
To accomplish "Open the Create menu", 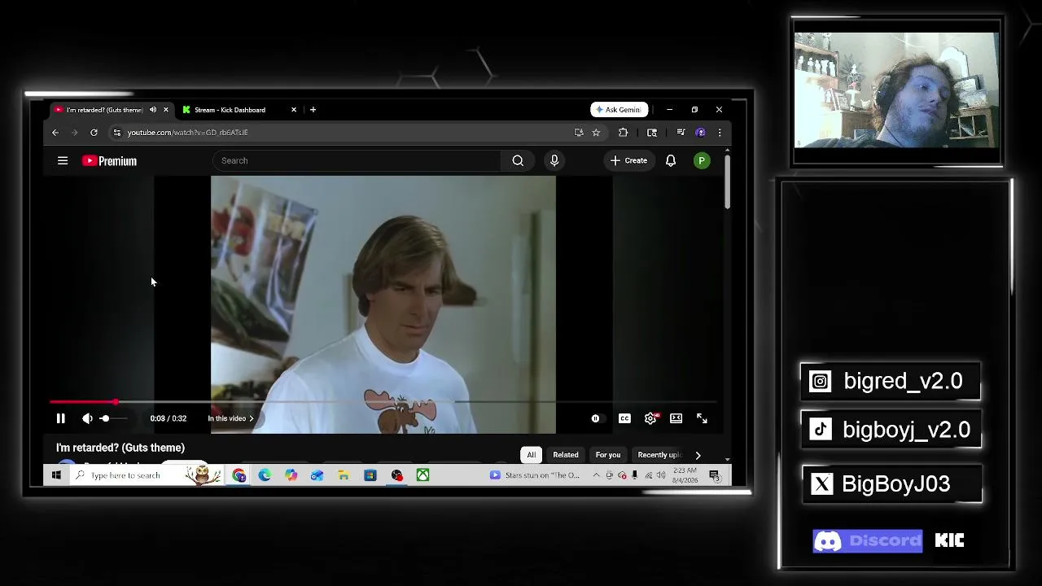I will 628,160.
